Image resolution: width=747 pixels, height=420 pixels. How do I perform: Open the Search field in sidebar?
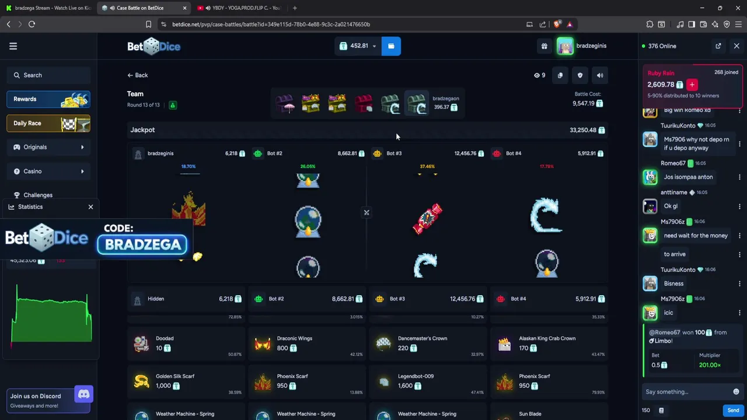(x=48, y=75)
